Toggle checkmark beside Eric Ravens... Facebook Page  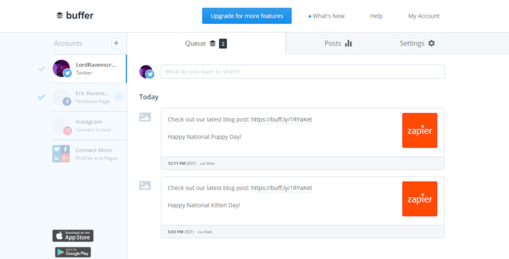[x=42, y=97]
